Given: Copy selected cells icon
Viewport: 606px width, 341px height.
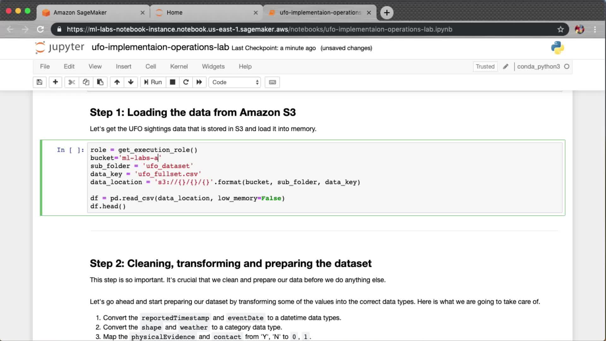Looking at the screenshot, I should (x=86, y=82).
